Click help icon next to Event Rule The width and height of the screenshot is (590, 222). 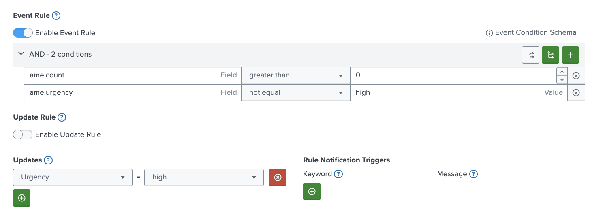(x=56, y=16)
